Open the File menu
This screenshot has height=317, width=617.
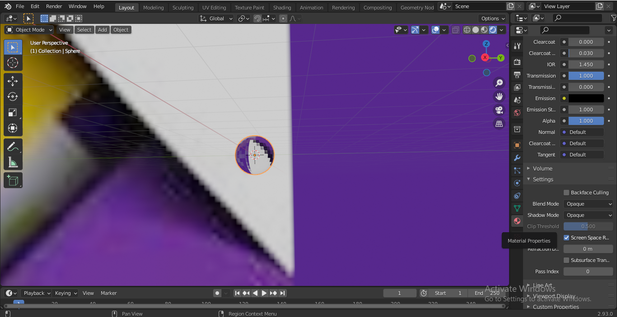[20, 6]
